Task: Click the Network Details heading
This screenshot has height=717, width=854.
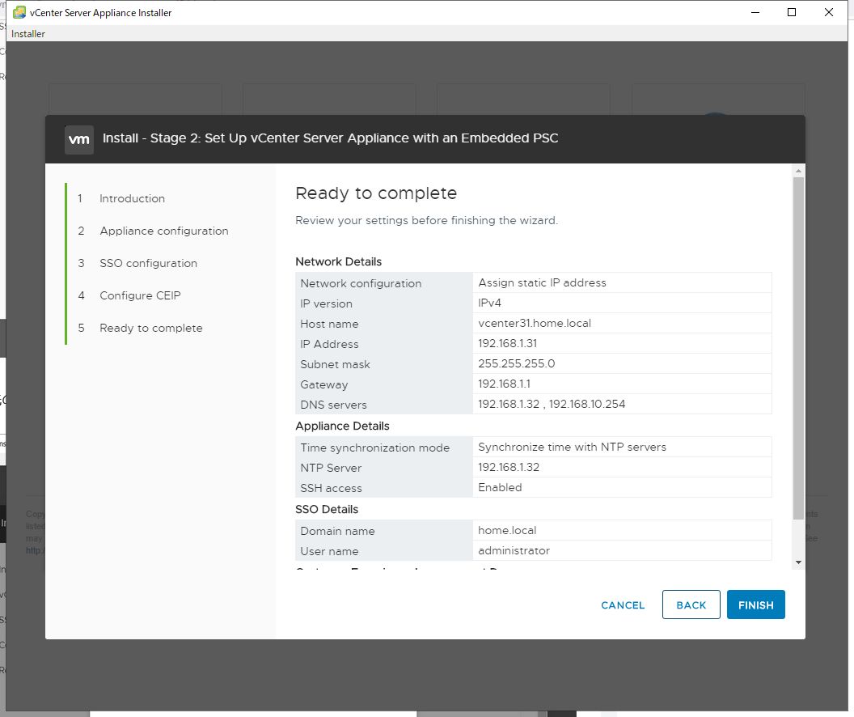Action: coord(338,261)
